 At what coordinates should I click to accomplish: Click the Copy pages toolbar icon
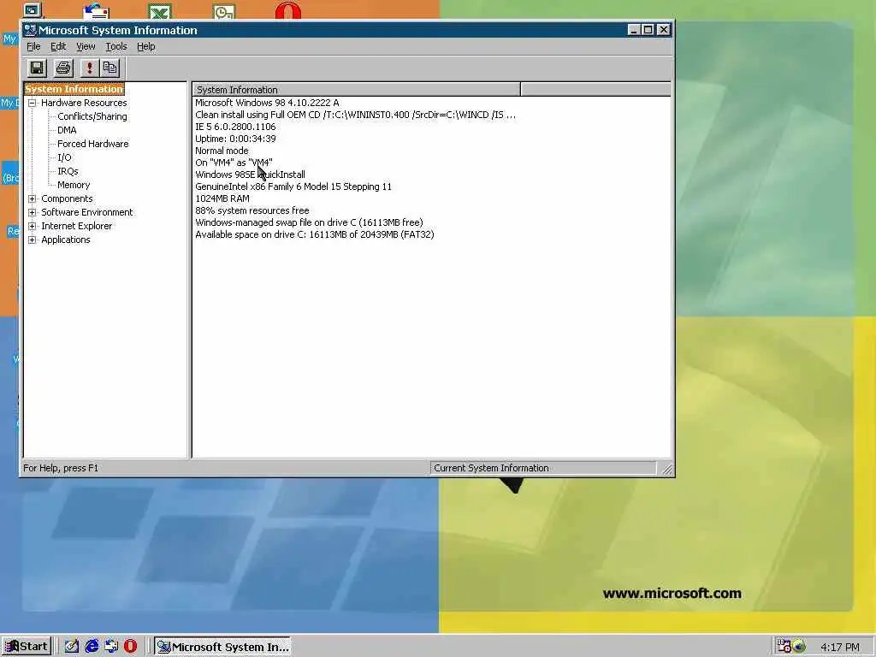110,68
